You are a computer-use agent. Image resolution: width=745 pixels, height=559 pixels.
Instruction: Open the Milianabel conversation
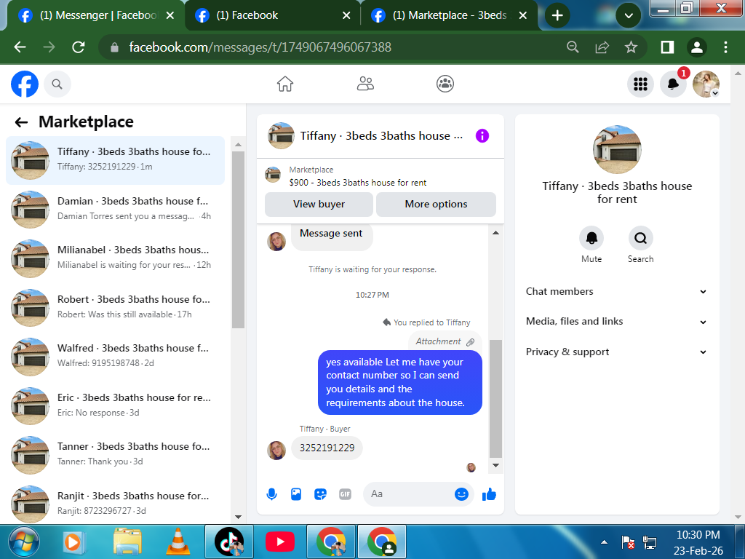point(115,258)
